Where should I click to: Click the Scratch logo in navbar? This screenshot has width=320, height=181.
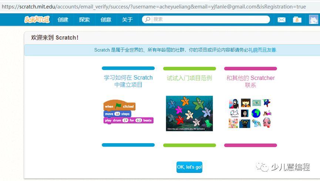[37, 20]
